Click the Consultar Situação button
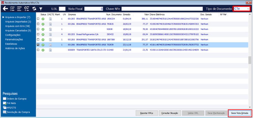This screenshot has height=118, width=253. pos(170,113)
